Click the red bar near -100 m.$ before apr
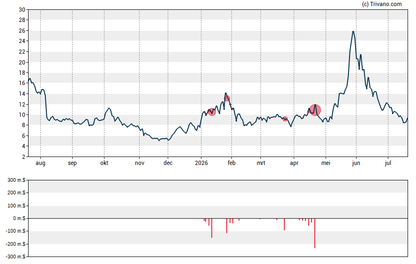 click(284, 224)
